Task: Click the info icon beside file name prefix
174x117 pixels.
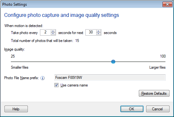Action: pos(43,78)
